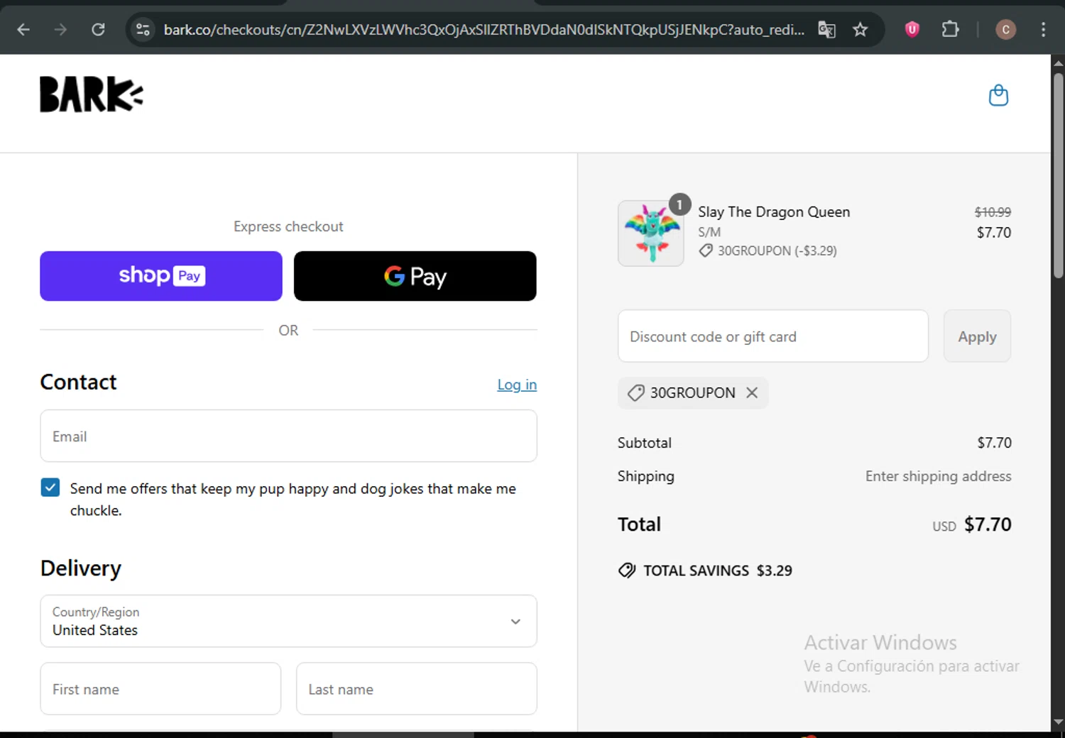Reload the checkout page

98,29
